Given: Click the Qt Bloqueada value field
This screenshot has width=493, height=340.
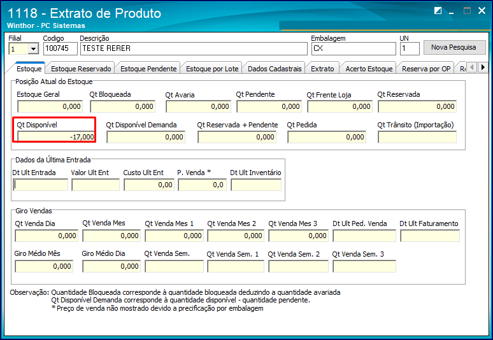Looking at the screenshot, I should tap(123, 106).
